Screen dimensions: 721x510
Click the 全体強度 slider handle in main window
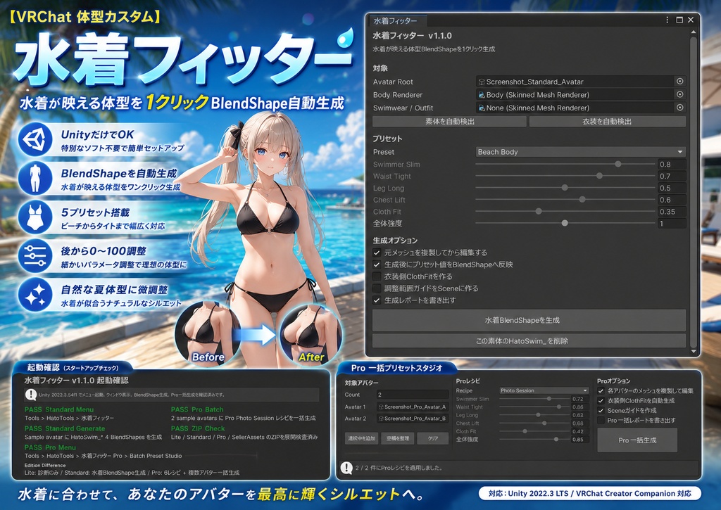click(x=565, y=223)
